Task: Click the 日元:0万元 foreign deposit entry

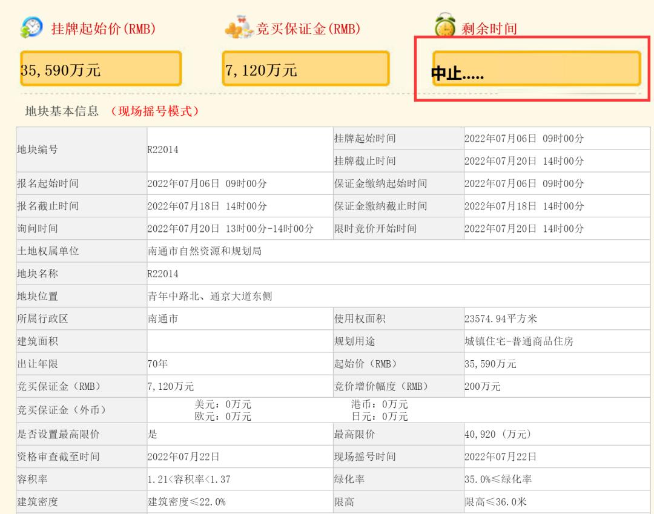Action: 380,417
